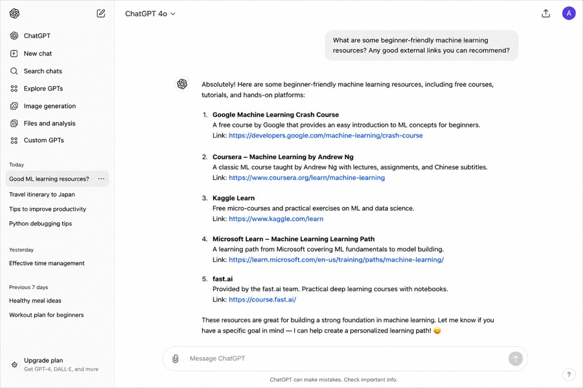Click the Explore GPTs grid icon
This screenshot has width=583, height=388.
14,89
